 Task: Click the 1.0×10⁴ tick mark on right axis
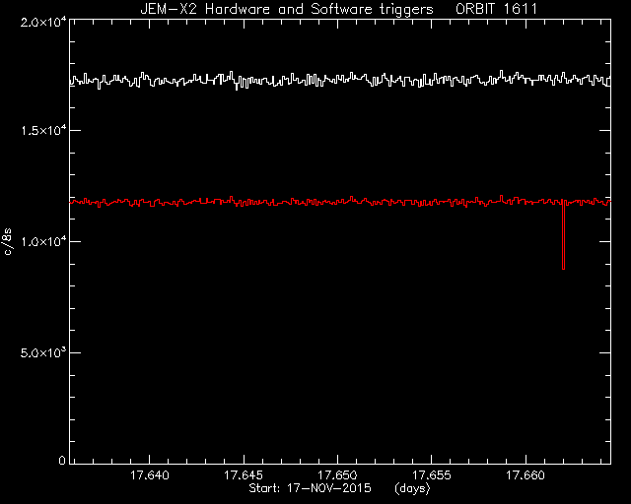click(x=605, y=241)
